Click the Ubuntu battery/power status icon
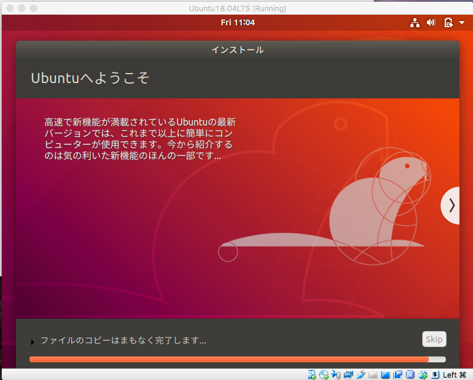This screenshot has width=473, height=380. click(x=448, y=22)
